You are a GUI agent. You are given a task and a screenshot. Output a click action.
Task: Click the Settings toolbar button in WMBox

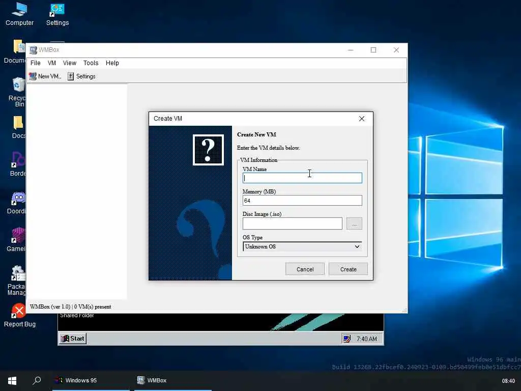(82, 76)
